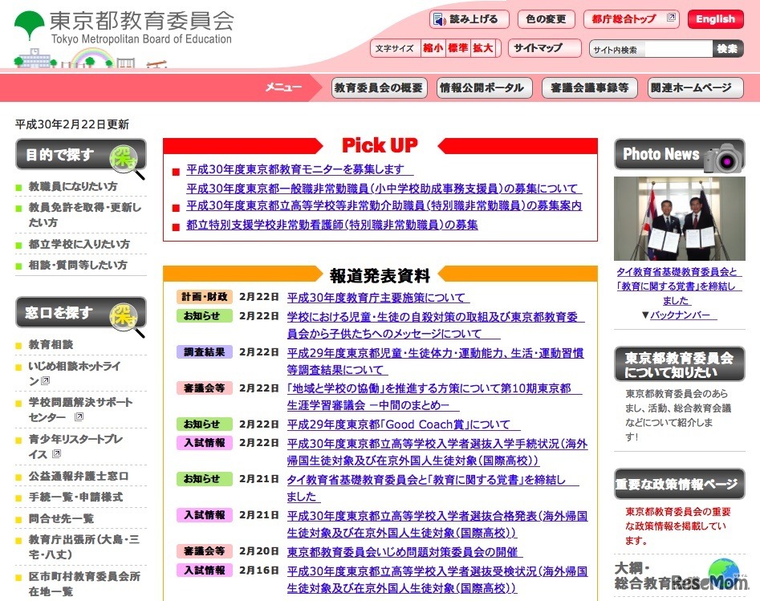This screenshot has width=760, height=601.
Task: Switch to the 標準 text size
Action: pos(457,47)
